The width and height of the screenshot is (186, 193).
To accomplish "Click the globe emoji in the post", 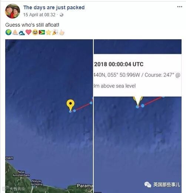I will (9, 32).
